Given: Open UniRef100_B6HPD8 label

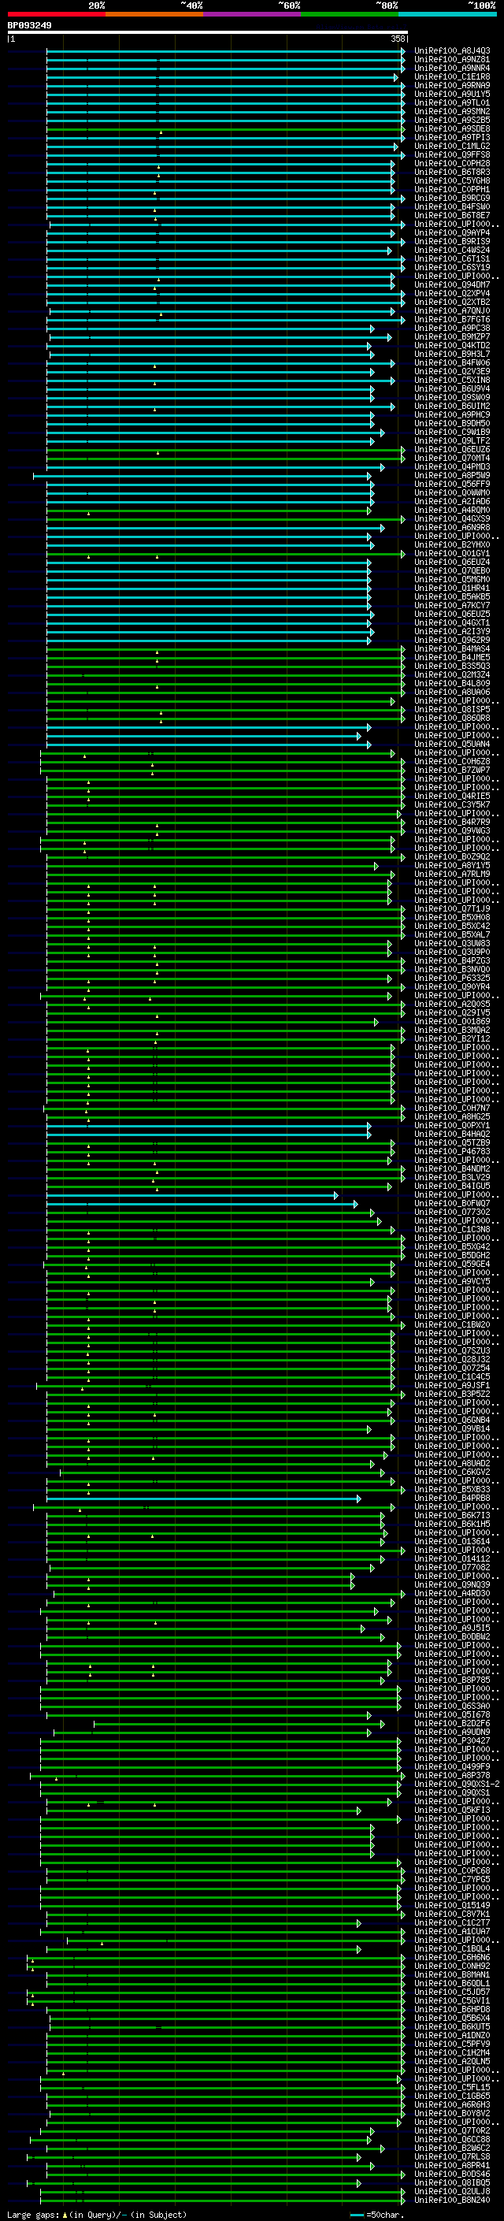Looking at the screenshot, I should (452, 2010).
